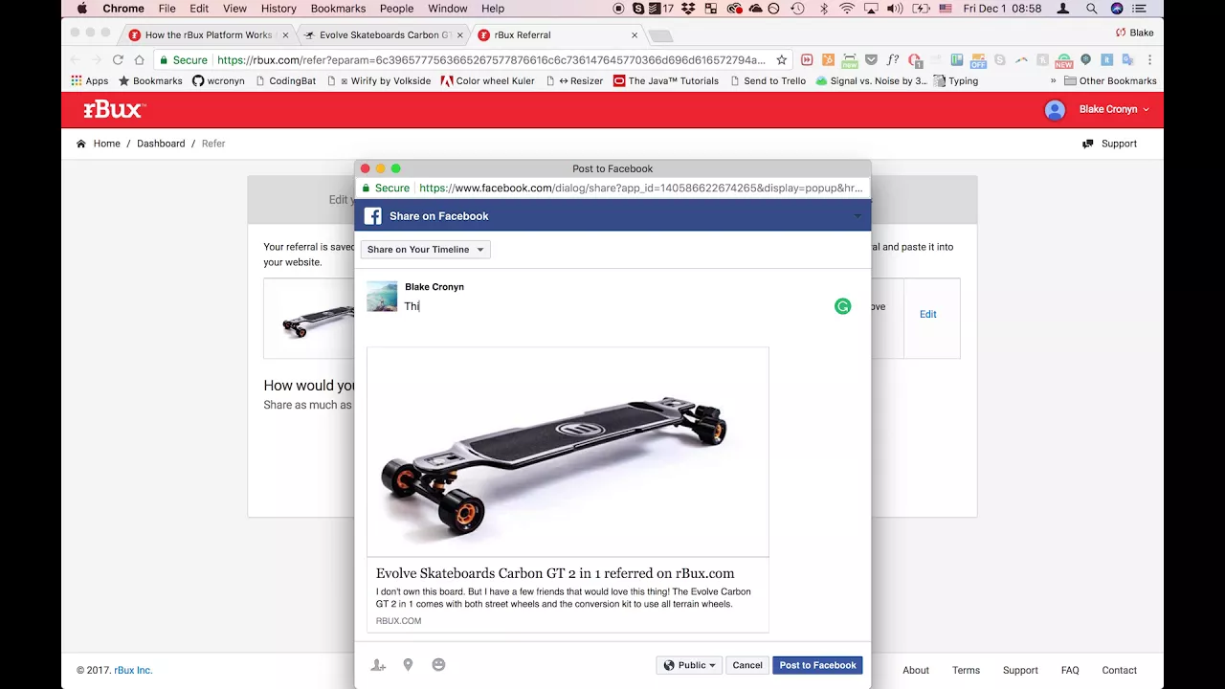Open the Trello extension icon
The image size is (1225, 689).
(x=956, y=59)
